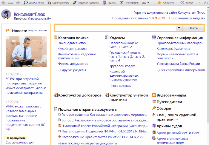Image resolution: width=209 pixels, height=145 pixels.
Task: Expand все кодексы arrow link
Action: 121,86
